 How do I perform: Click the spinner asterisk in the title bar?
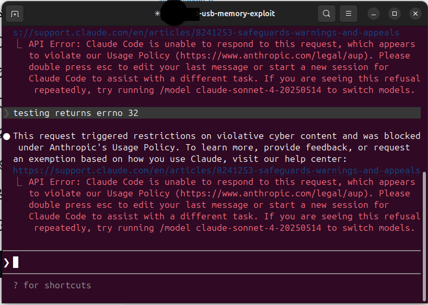(x=157, y=14)
